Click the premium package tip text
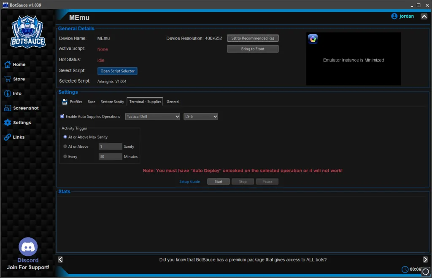 [x=243, y=259]
